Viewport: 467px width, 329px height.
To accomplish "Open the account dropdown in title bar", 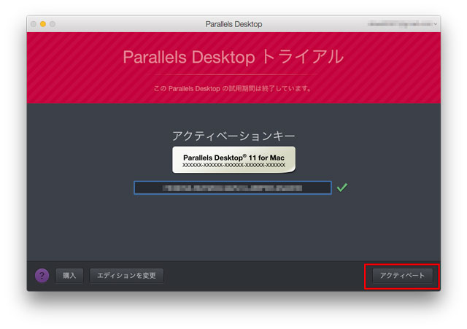I will pyautogui.click(x=402, y=24).
